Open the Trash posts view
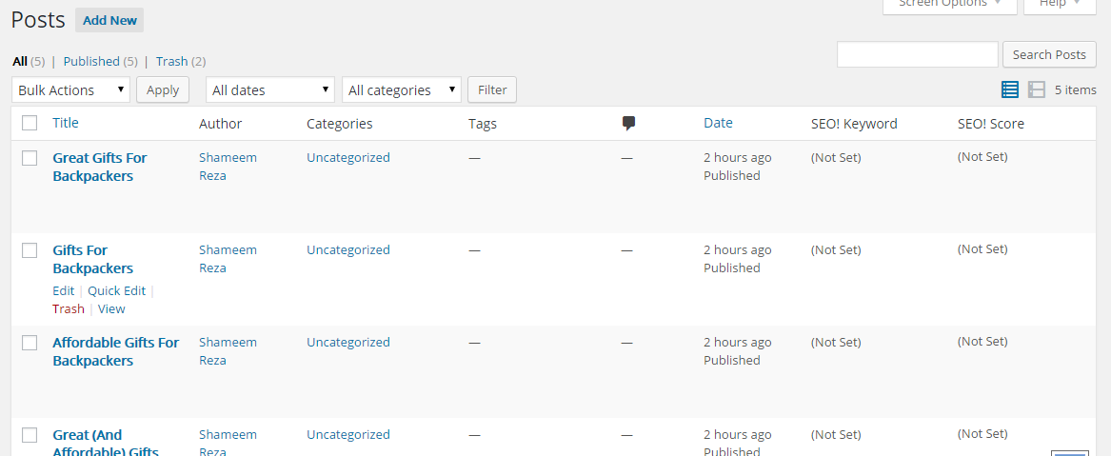Viewport: 1111px width, 456px height. (172, 61)
